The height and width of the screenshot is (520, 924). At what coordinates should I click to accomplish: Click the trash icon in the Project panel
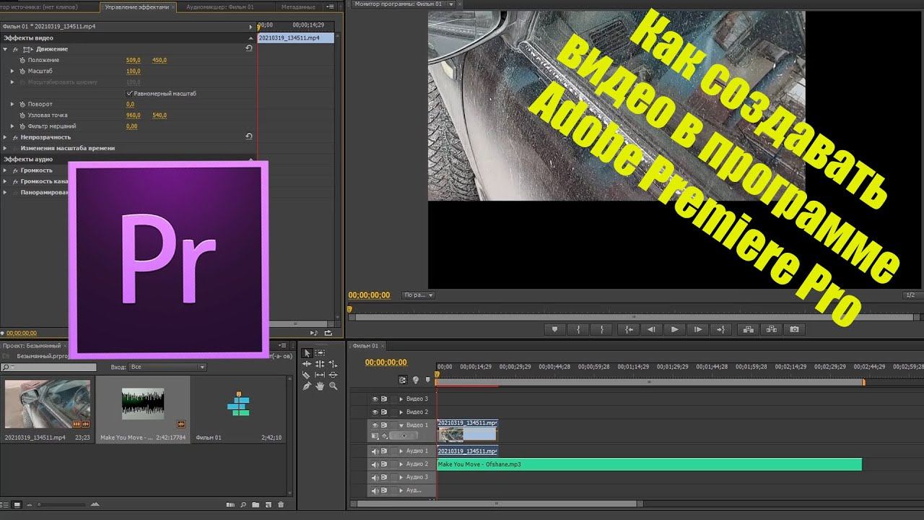(x=281, y=505)
